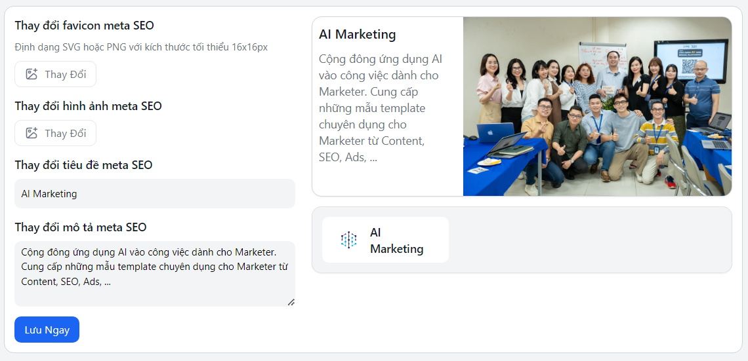Click the AI Marketing favicon logo in the tab preview
The image size is (748, 361).
348,240
